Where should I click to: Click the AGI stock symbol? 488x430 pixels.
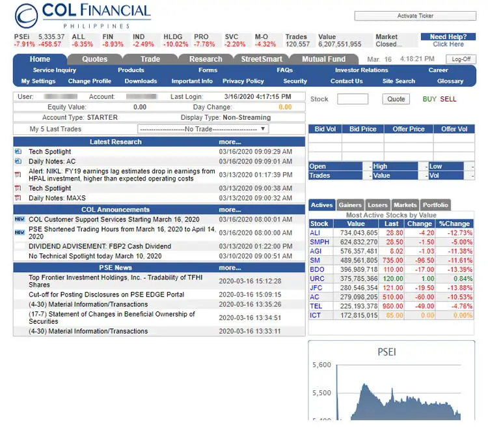(x=316, y=251)
